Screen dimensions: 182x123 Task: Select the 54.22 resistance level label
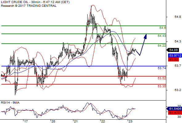[x=162, y=46]
